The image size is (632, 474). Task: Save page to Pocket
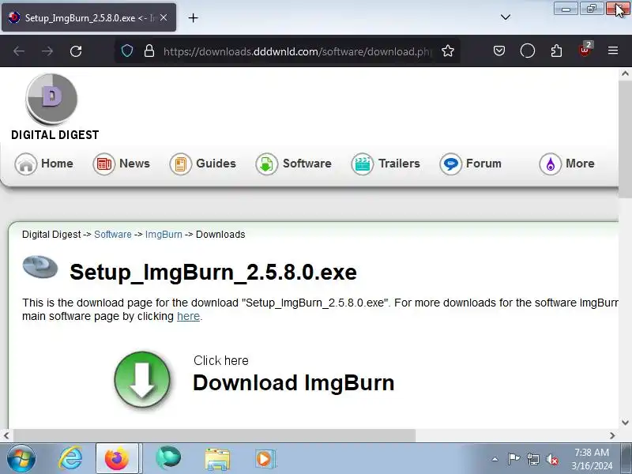point(499,51)
